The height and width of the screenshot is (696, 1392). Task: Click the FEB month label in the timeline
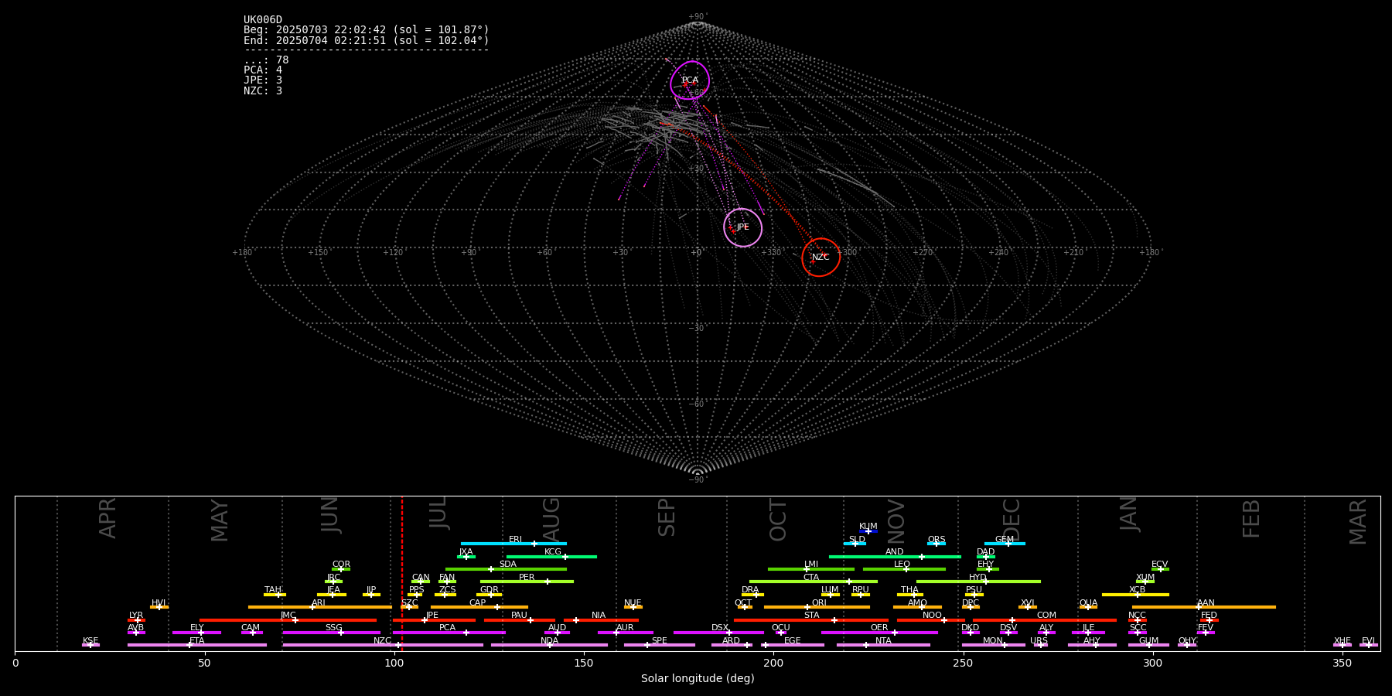tap(1251, 518)
